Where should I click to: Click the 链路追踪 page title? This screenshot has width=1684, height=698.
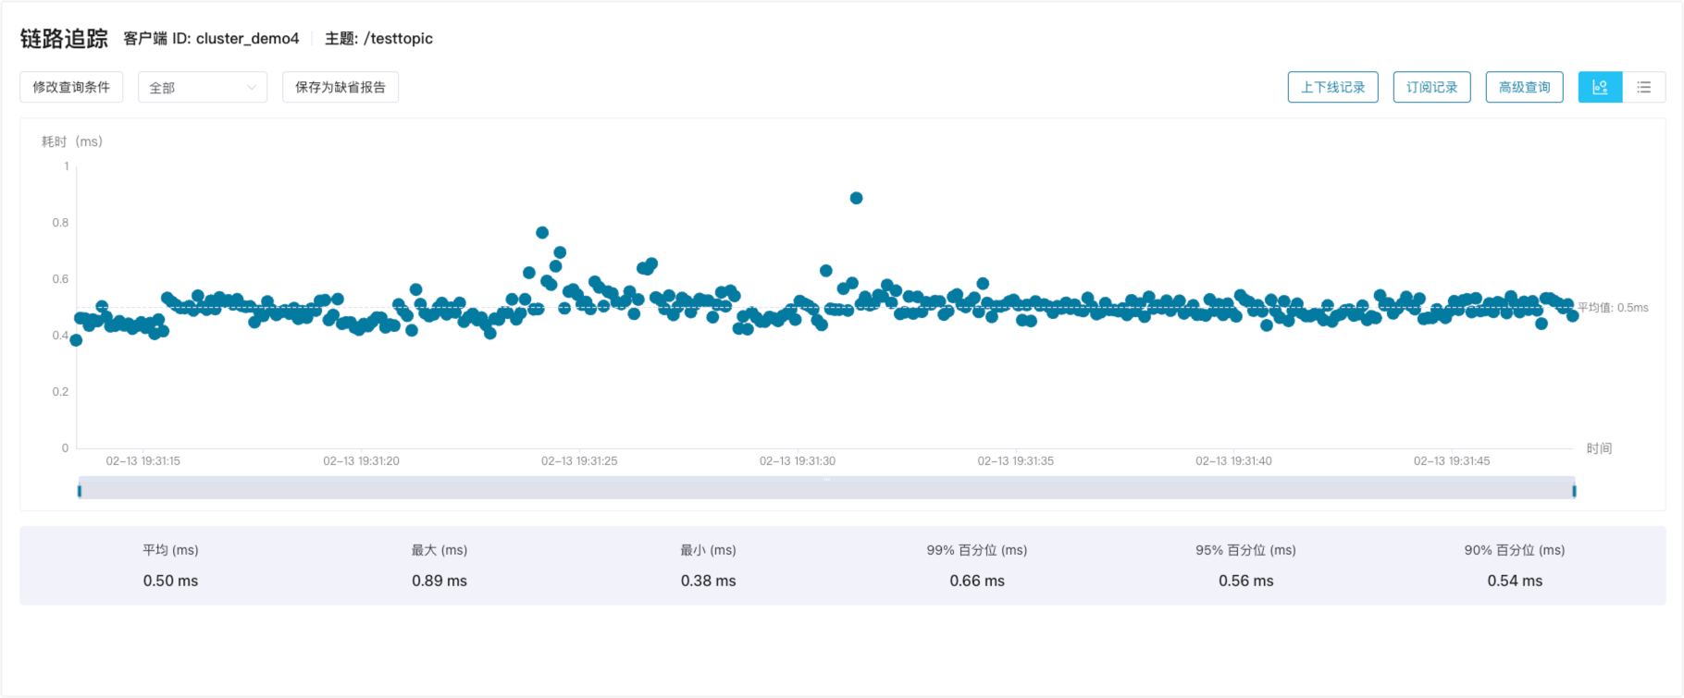tap(64, 39)
